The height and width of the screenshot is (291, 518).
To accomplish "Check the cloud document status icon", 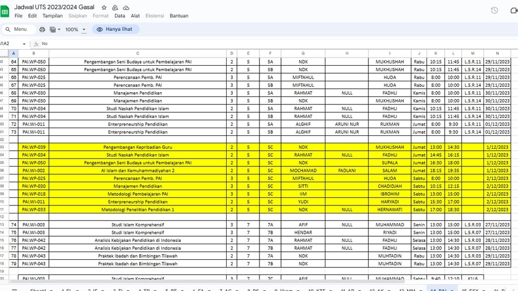I will (x=126, y=8).
